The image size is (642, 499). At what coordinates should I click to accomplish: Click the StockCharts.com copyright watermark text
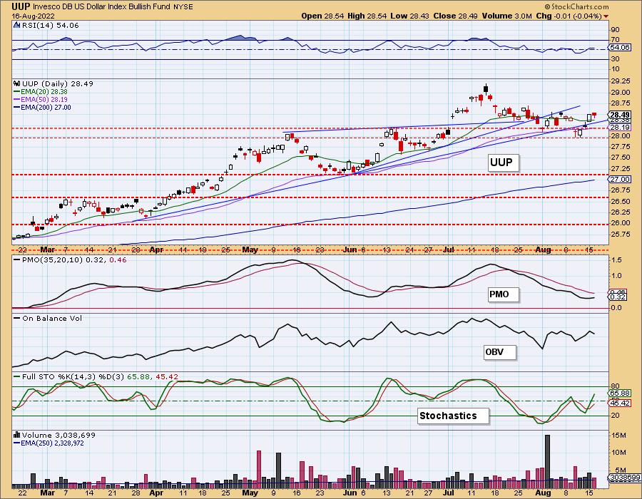coord(576,6)
